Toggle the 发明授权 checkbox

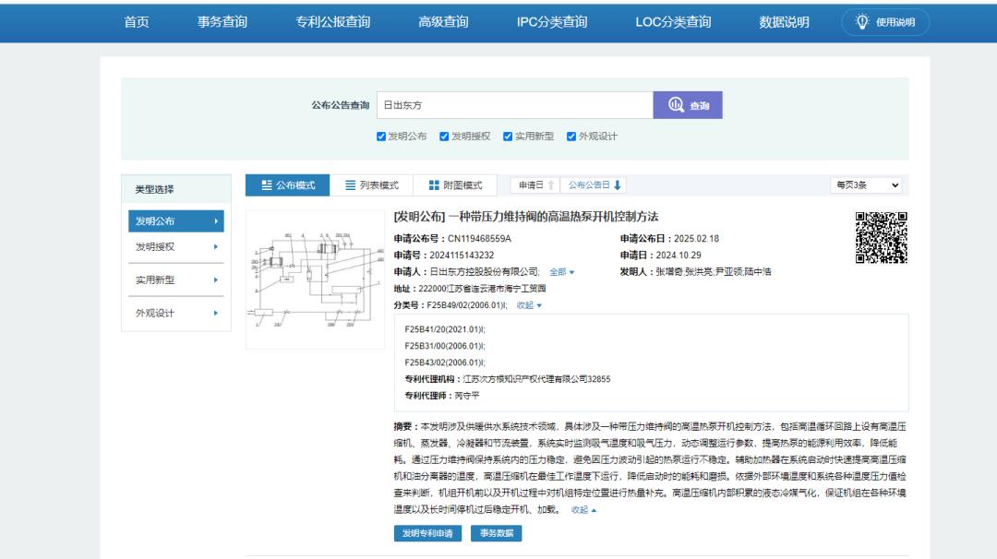point(444,137)
